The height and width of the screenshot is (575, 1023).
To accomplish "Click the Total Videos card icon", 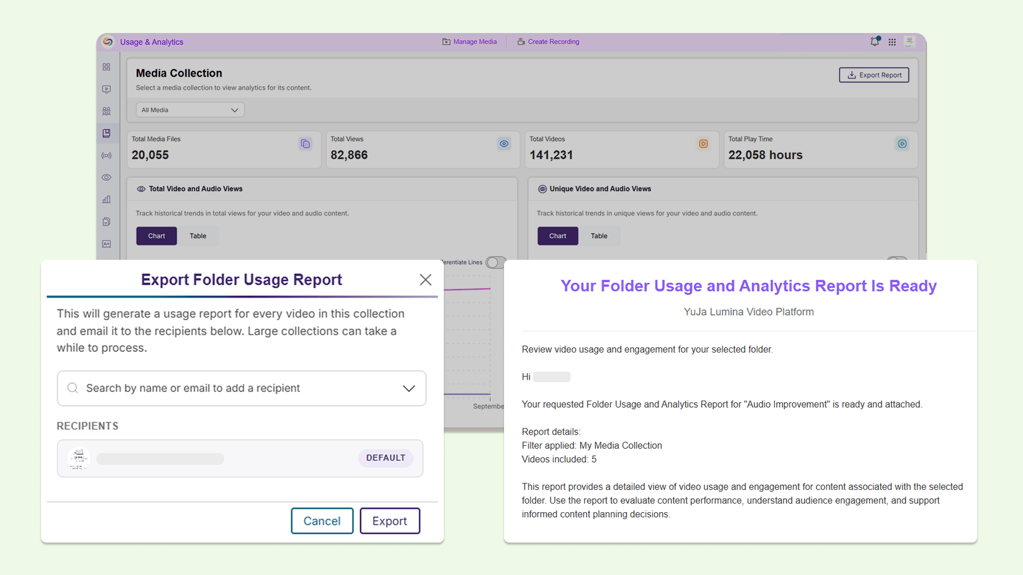I will [703, 144].
